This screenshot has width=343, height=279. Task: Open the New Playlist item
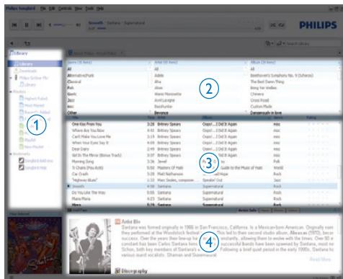[32, 147]
